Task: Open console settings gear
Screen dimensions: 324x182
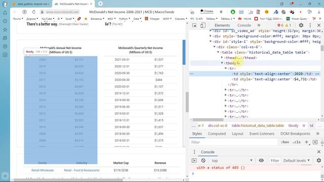Action: [319, 160]
